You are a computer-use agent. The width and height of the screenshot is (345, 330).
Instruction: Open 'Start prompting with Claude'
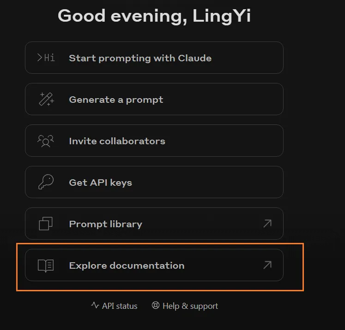click(x=140, y=58)
